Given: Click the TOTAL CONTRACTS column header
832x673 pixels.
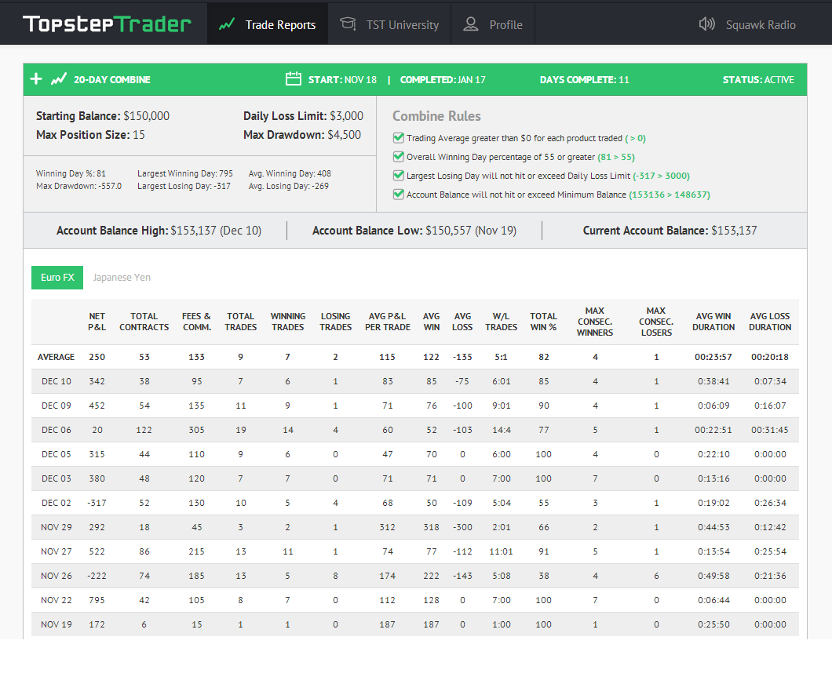Looking at the screenshot, I should pyautogui.click(x=144, y=322).
